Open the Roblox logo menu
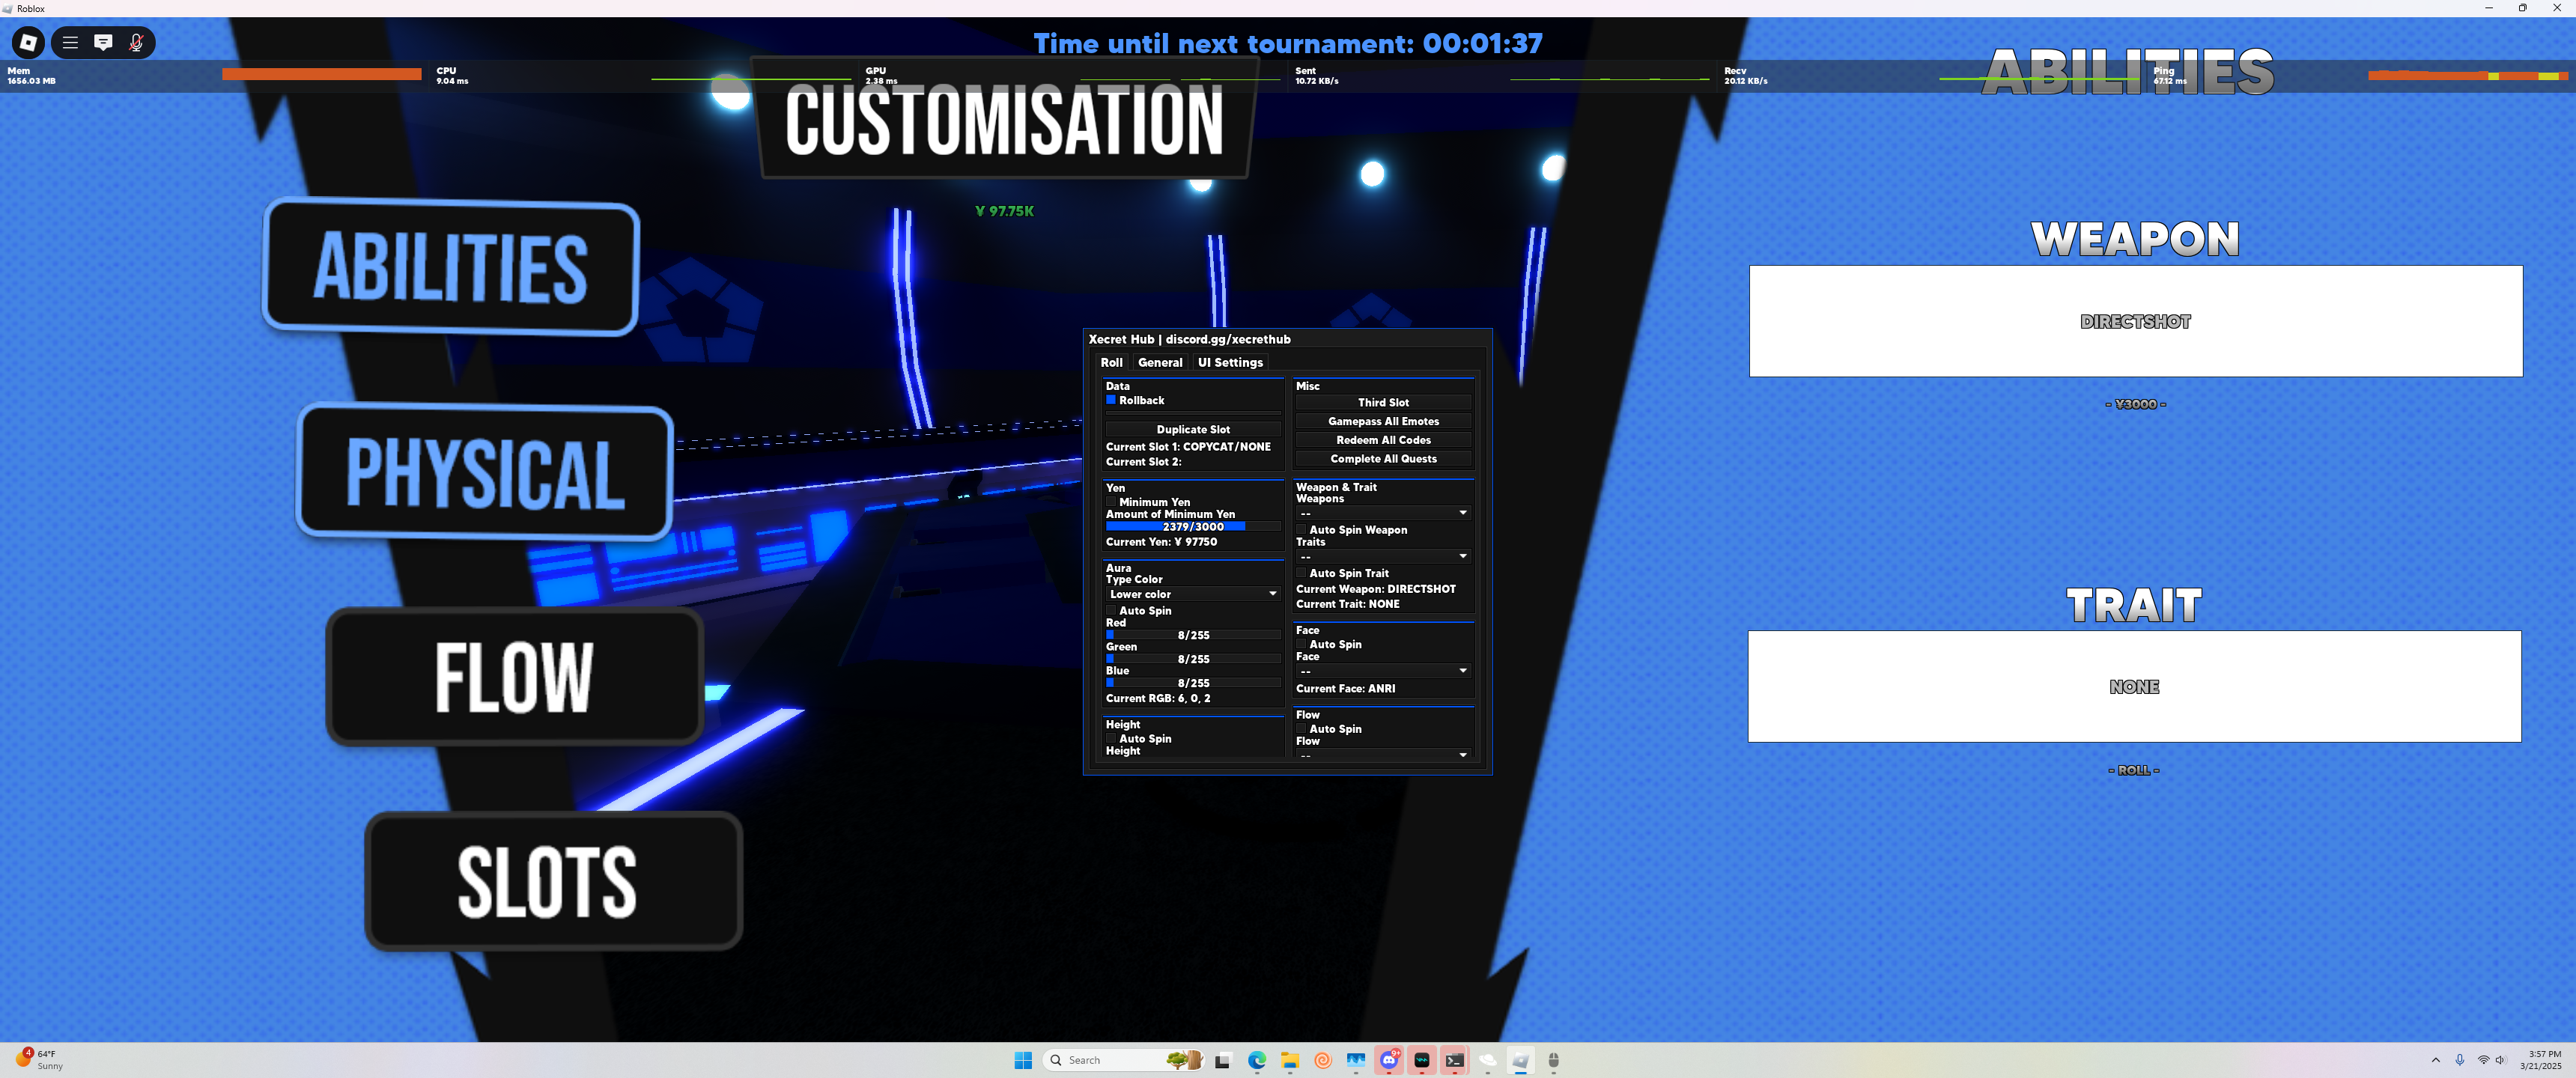2576x1078 pixels. [x=28, y=42]
